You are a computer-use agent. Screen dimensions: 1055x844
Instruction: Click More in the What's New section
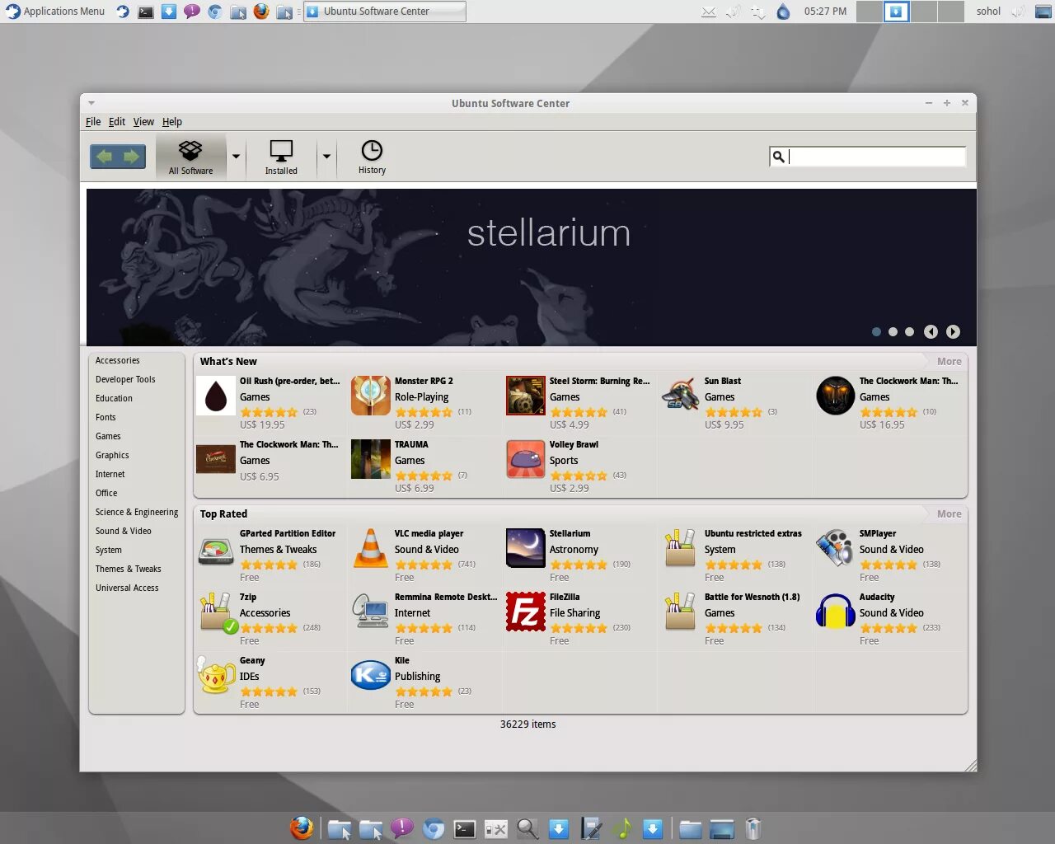point(949,362)
